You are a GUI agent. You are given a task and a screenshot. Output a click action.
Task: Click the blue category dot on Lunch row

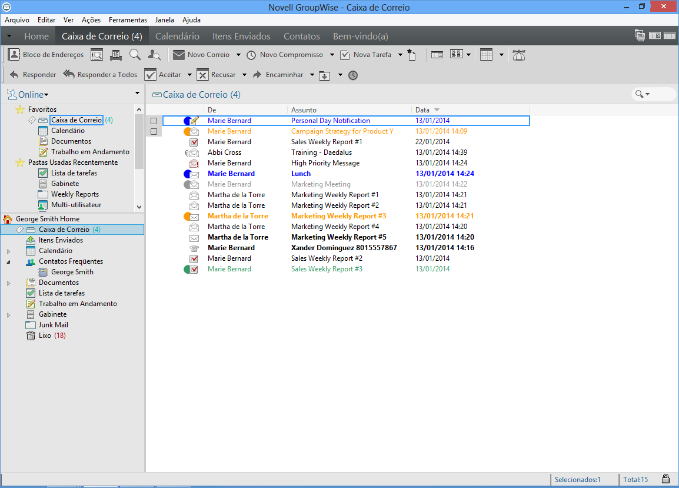[187, 174]
